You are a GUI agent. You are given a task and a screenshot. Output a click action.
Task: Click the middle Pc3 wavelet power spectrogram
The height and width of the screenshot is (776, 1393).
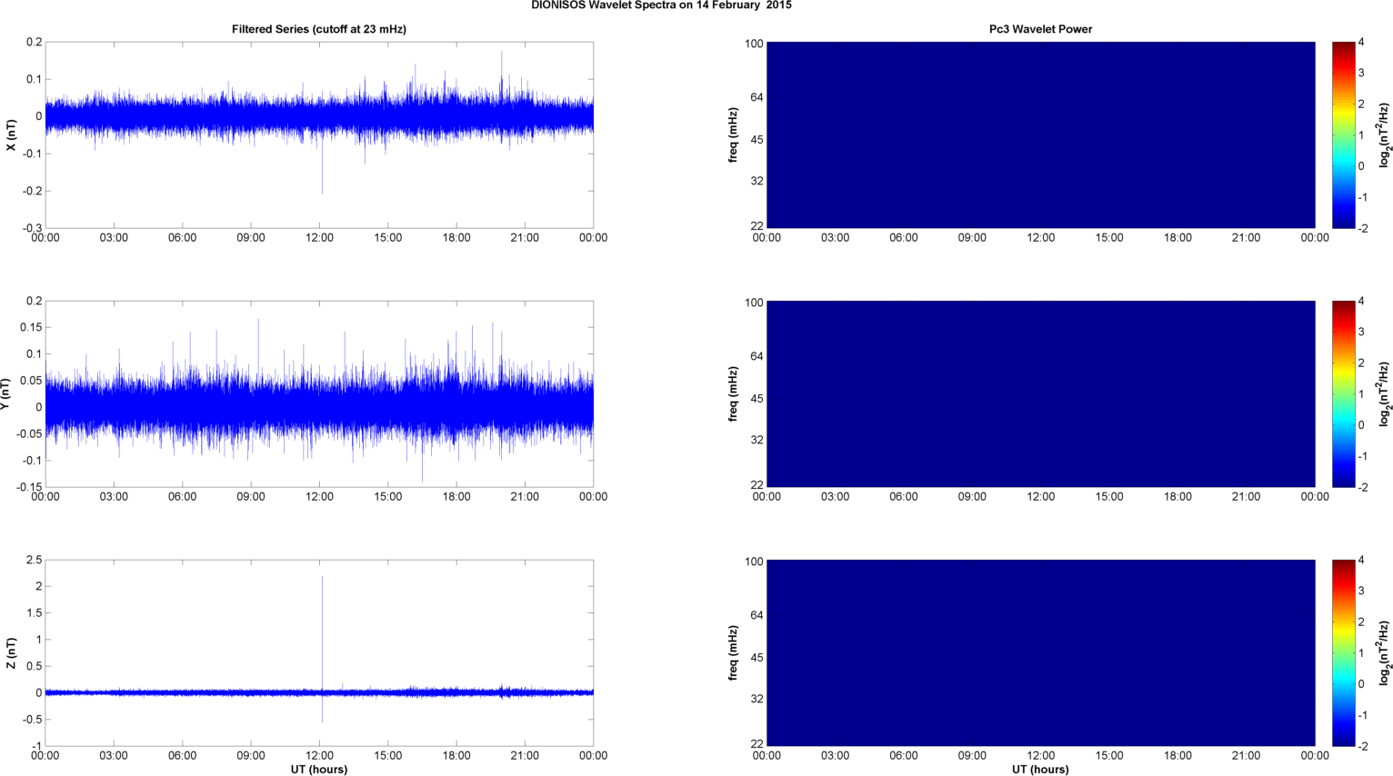pyautogui.click(x=1040, y=394)
